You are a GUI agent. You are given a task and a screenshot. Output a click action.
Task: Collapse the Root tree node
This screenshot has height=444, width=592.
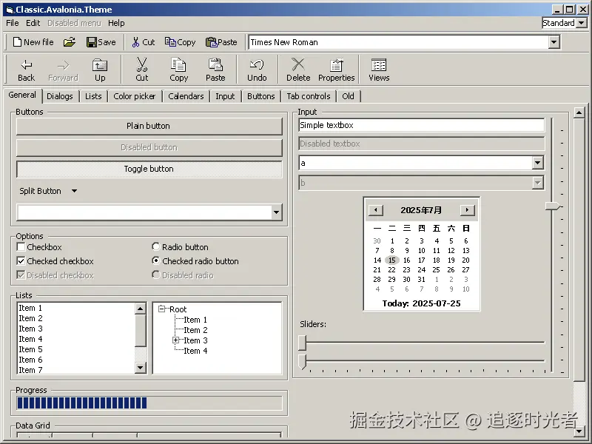click(161, 309)
